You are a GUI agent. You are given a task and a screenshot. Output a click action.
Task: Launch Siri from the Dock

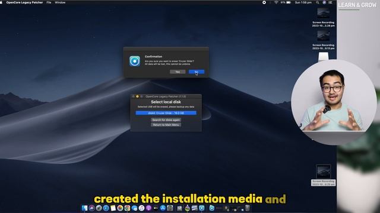click(91, 208)
